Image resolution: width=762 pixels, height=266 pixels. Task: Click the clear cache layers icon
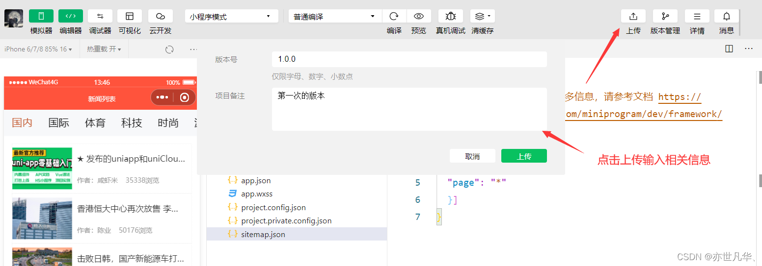pos(482,16)
